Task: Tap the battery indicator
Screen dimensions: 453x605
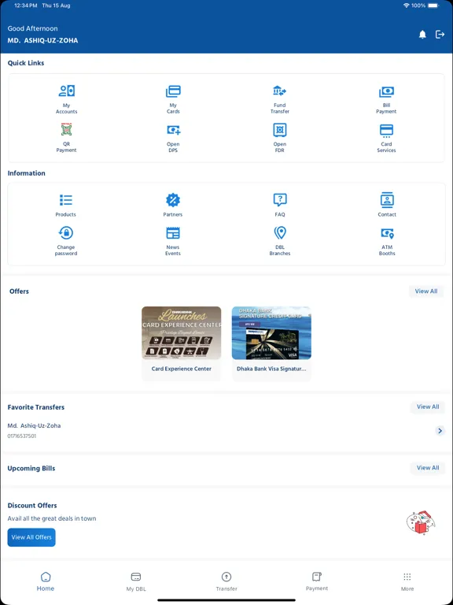Action: pos(433,6)
